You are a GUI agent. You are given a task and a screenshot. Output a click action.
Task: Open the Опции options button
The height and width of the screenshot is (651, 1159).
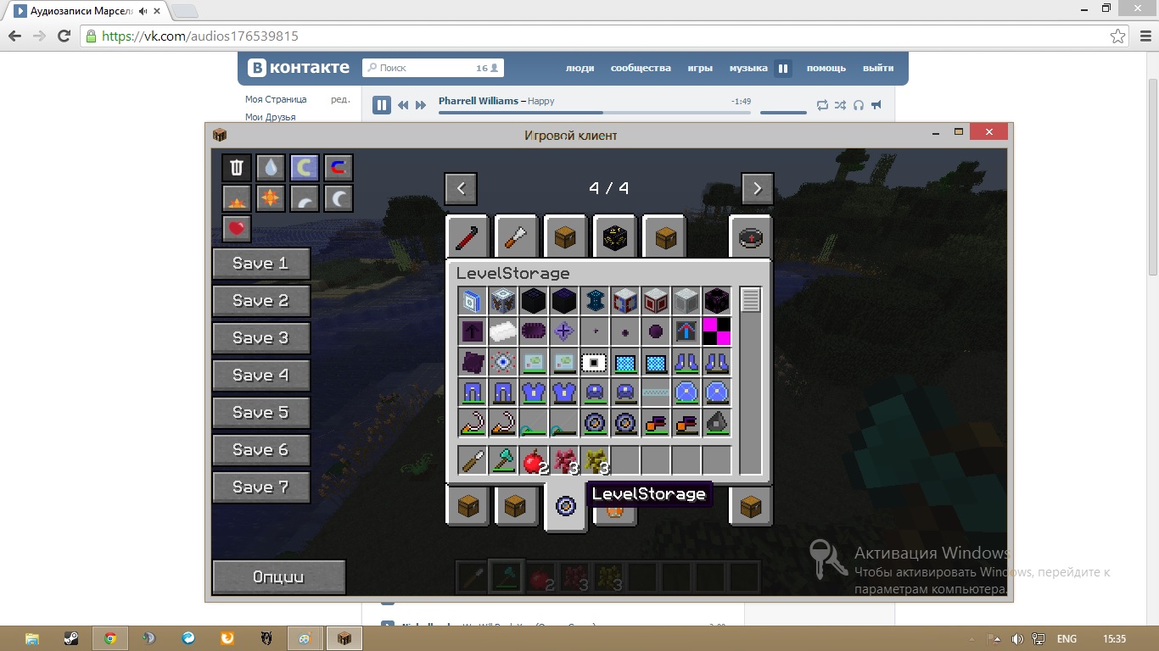[x=279, y=577]
